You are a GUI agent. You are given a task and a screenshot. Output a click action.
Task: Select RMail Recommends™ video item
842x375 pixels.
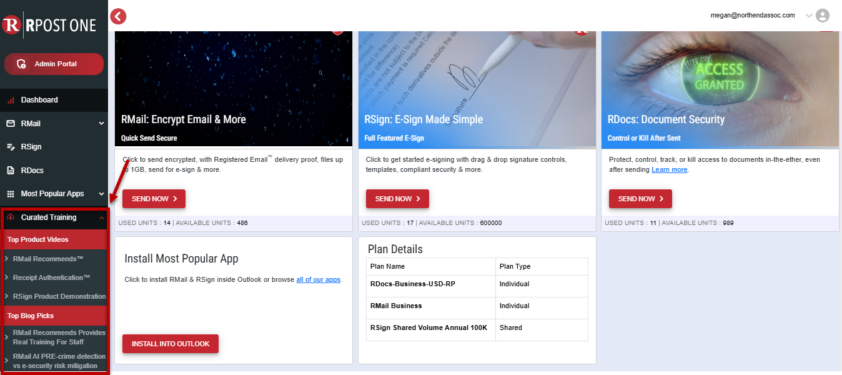point(48,259)
